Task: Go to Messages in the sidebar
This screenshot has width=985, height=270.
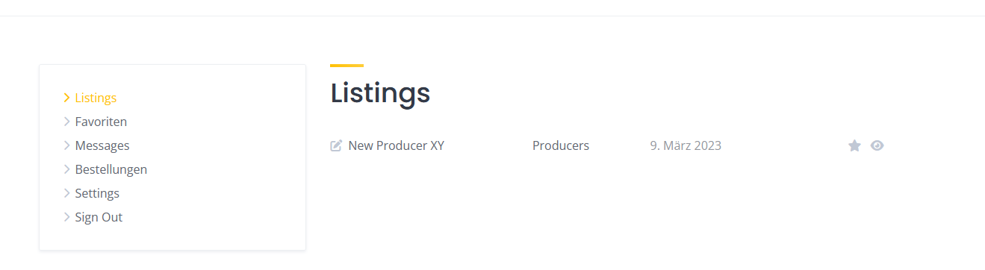Action: click(102, 145)
